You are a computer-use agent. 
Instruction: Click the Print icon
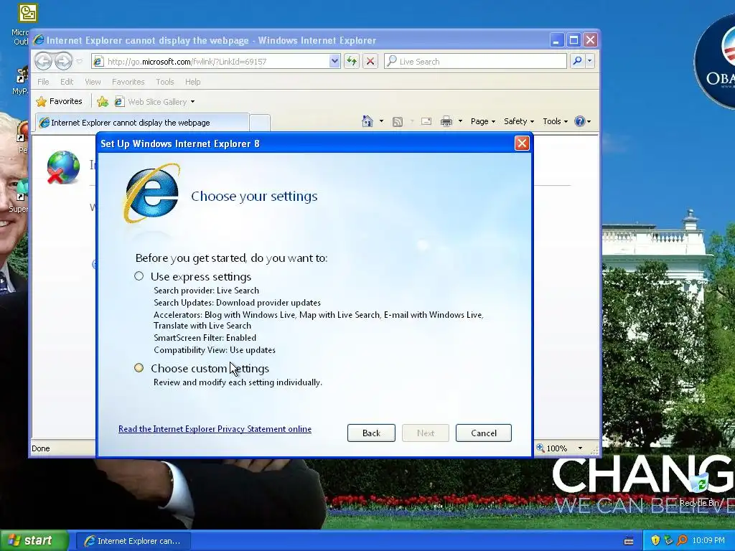pyautogui.click(x=446, y=122)
